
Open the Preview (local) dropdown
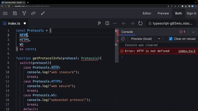click(145, 39)
